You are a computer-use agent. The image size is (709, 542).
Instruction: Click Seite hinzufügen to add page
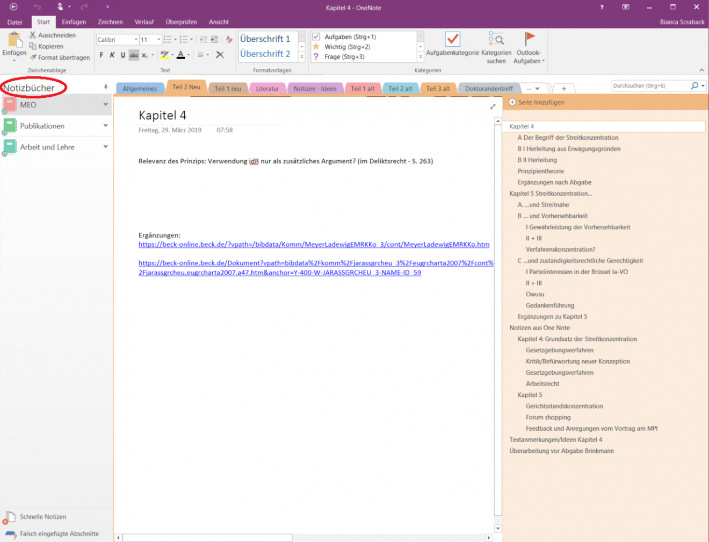[541, 102]
